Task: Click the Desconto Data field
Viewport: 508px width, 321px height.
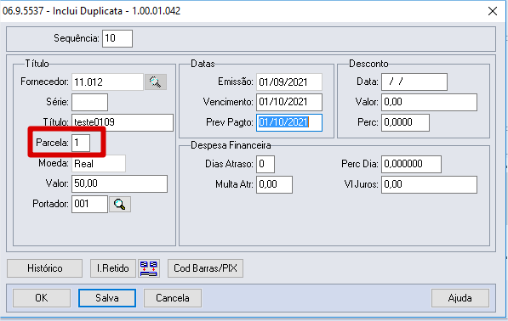Action: click(414, 82)
